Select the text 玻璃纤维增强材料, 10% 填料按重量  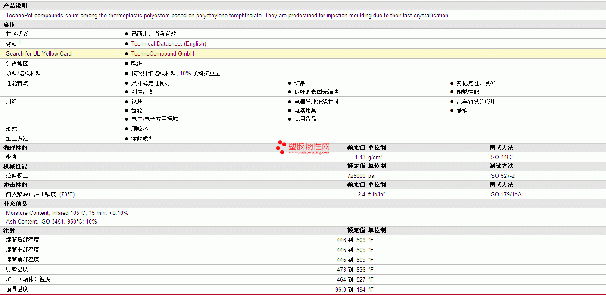click(x=176, y=73)
